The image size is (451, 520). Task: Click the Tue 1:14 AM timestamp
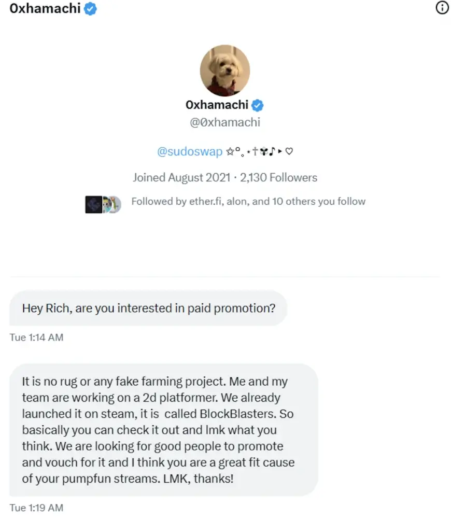tap(36, 338)
